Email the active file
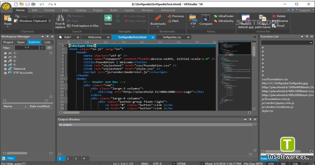This screenshot has height=165, width=315. click(x=278, y=26)
